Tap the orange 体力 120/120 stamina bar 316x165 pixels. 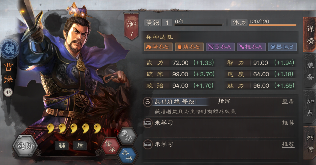point(273,25)
